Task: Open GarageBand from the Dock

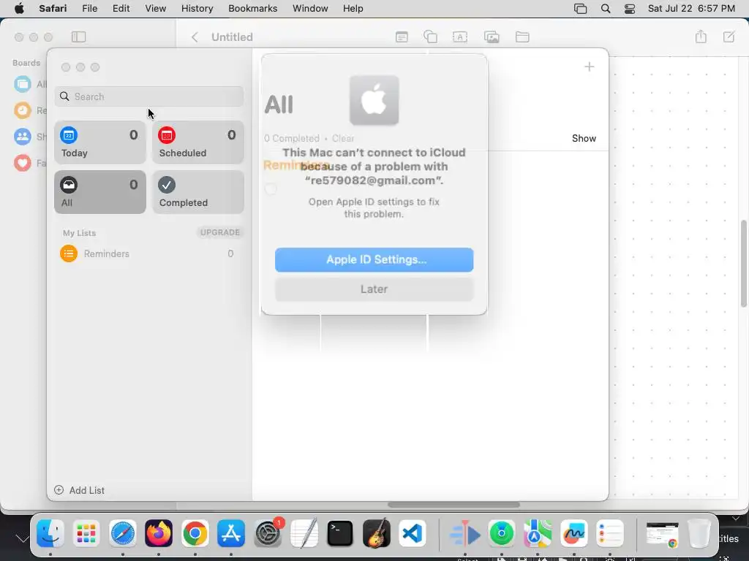Action: 377,533
